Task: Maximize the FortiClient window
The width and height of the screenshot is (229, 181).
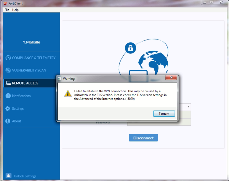Action: (x=211, y=2)
